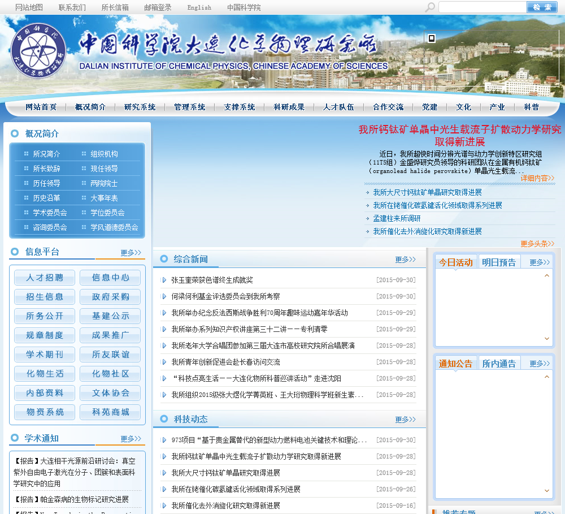Image resolution: width=565 pixels, height=514 pixels.
Task: Open 更多头条>> link
Action: coord(537,244)
